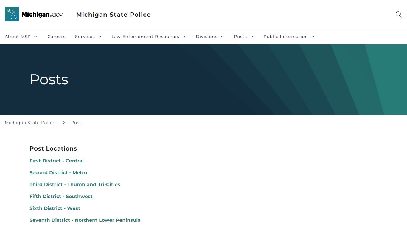Open the Divisions menu item
The height and width of the screenshot is (228, 407).
coord(206,37)
